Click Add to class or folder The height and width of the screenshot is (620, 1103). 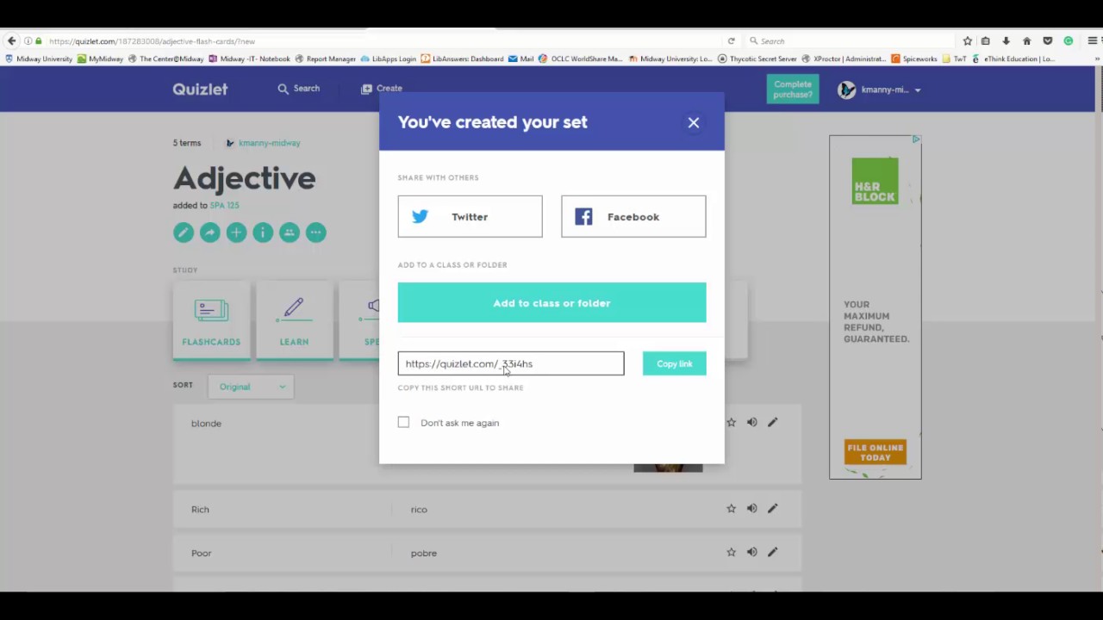[x=551, y=303]
